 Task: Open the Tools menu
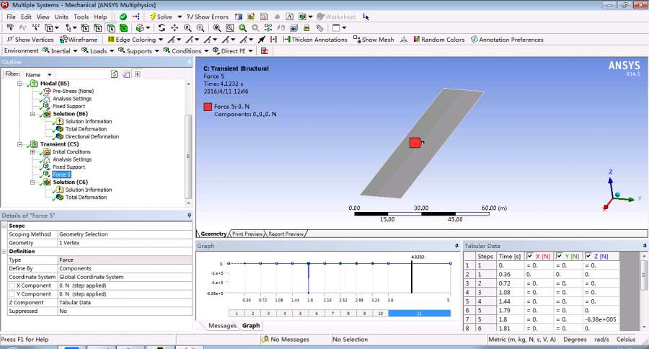[81, 17]
